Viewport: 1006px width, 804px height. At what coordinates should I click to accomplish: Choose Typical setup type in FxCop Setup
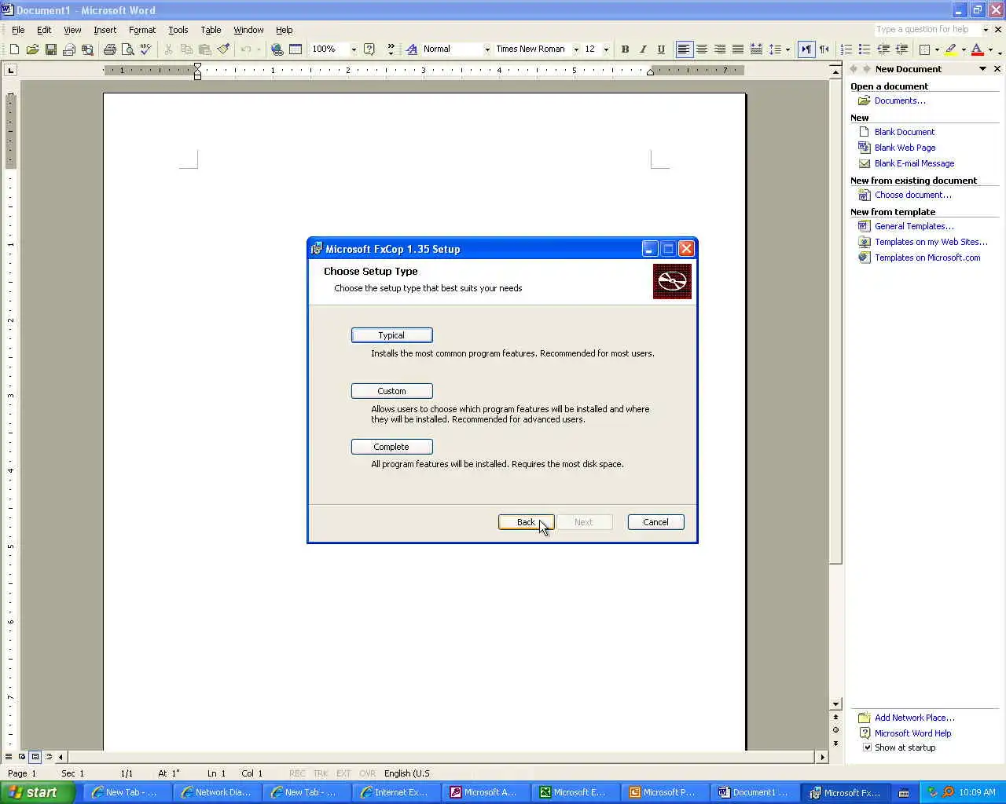[391, 335]
